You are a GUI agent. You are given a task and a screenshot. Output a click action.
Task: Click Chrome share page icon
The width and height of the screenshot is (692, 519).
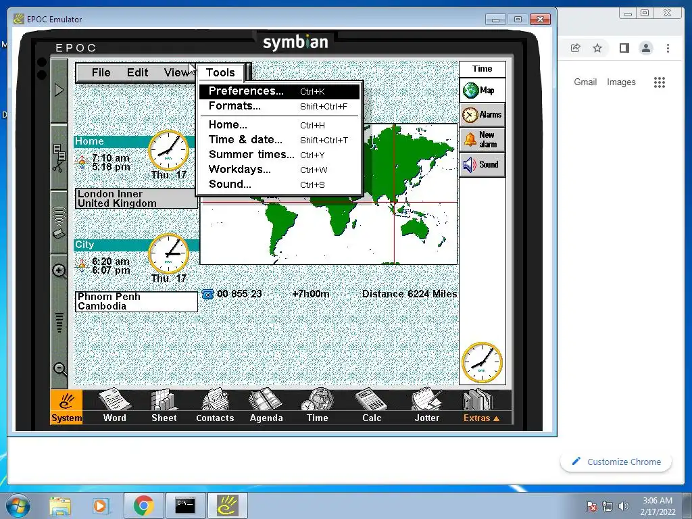point(576,48)
